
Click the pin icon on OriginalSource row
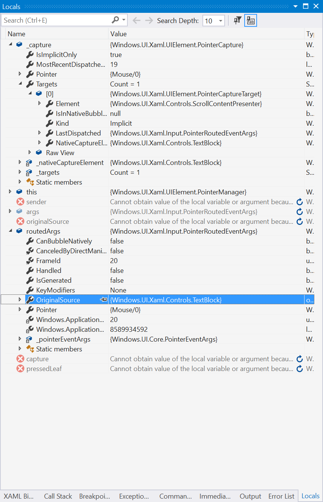click(104, 300)
